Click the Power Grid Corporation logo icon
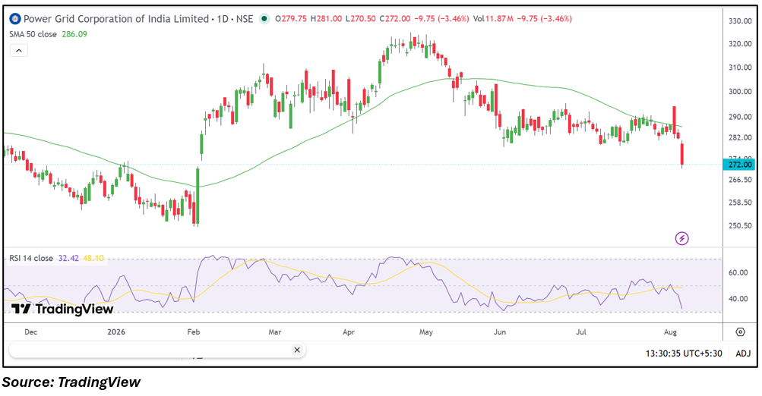 pos(15,19)
